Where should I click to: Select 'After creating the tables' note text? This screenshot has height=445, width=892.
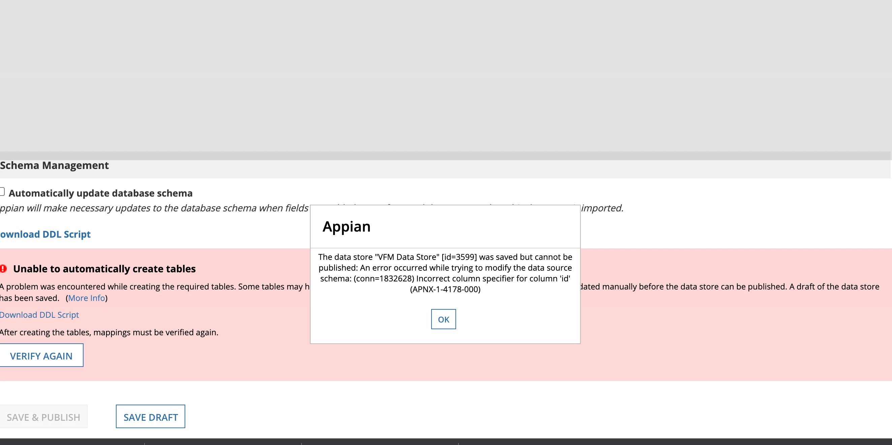click(x=109, y=332)
